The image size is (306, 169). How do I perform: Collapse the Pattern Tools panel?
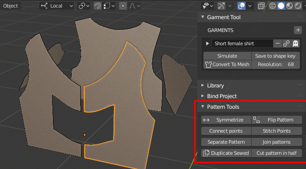pyautogui.click(x=203, y=106)
